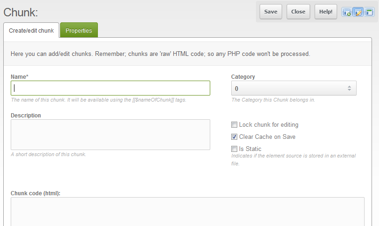The width and height of the screenshot is (379, 226).
Task: Switch to the Properties tab
Action: tap(79, 31)
